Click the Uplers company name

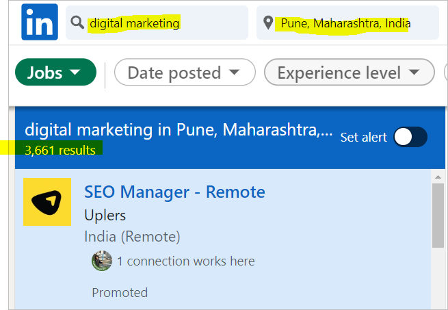[x=105, y=216]
